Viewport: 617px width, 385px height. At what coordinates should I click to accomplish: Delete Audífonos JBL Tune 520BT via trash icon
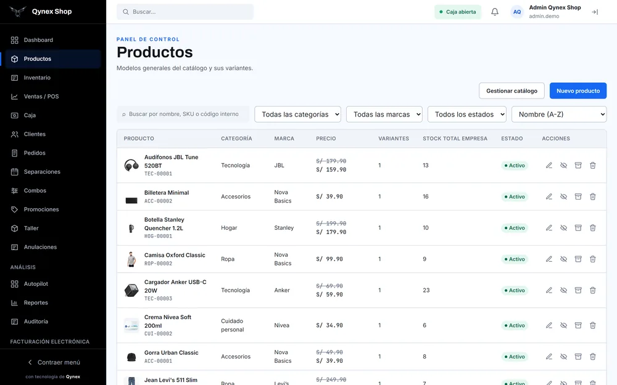[592, 165]
